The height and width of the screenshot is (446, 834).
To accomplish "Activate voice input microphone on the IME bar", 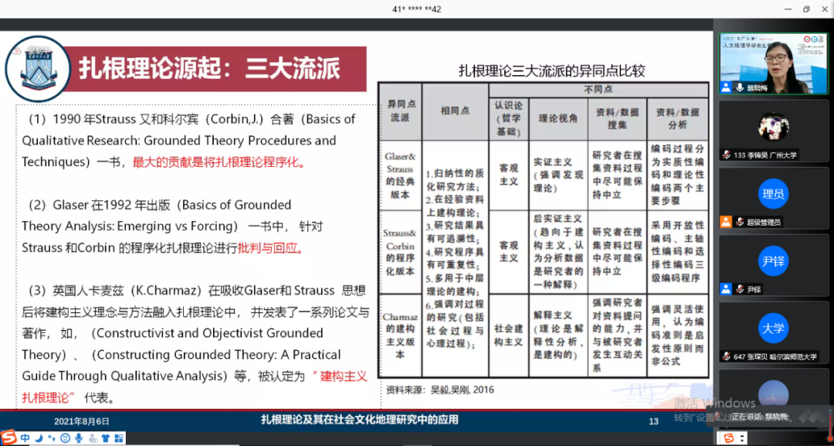I will click(79, 438).
